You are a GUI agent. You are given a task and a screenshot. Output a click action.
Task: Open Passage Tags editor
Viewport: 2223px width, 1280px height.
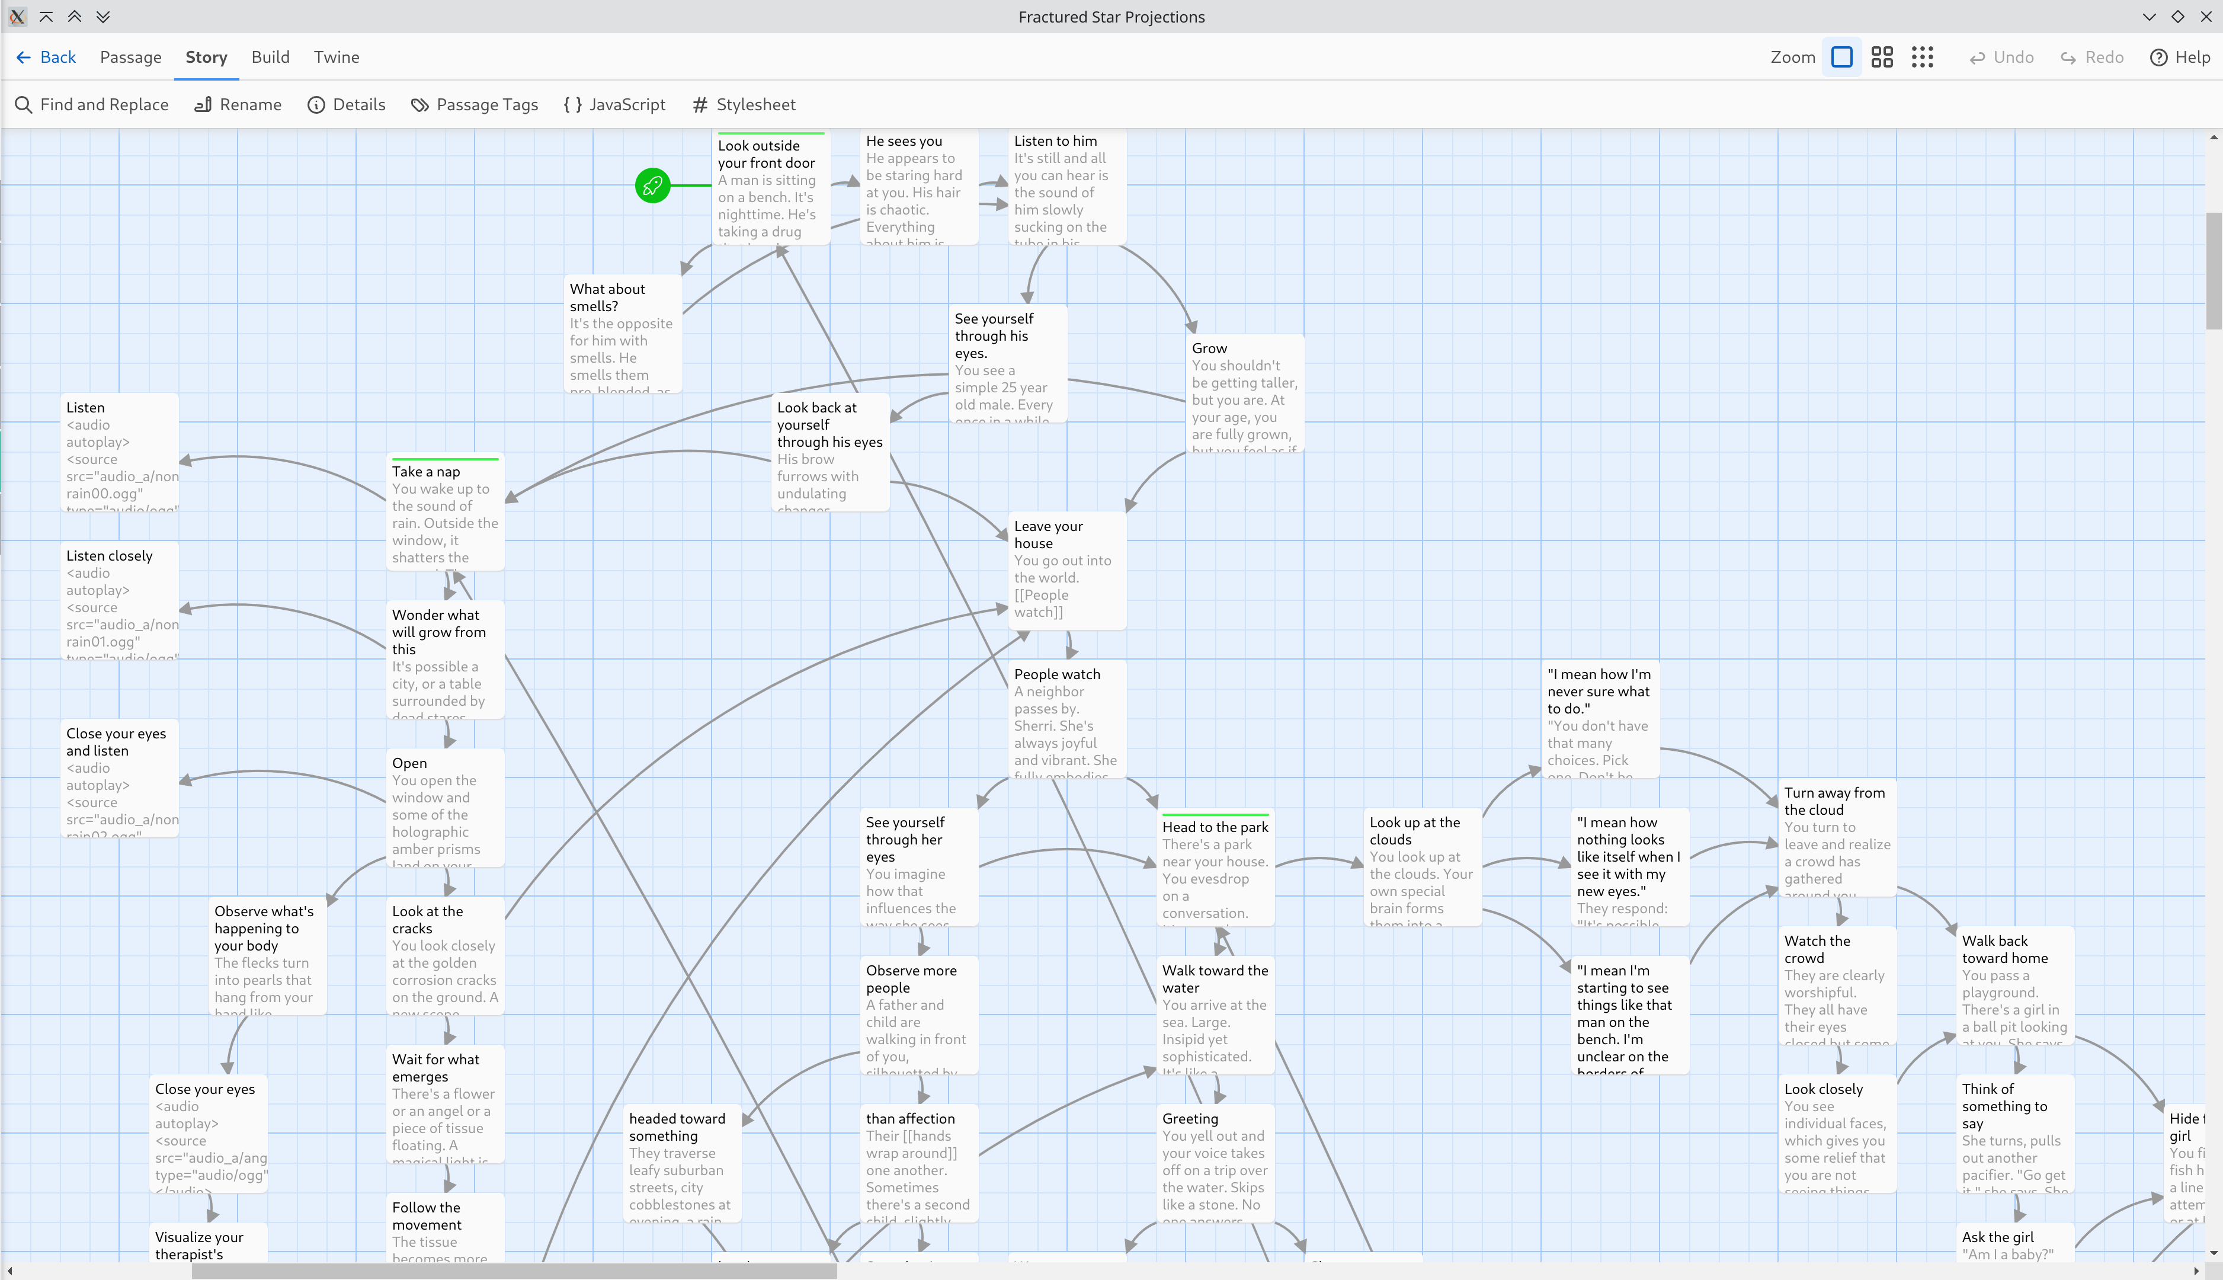[475, 105]
